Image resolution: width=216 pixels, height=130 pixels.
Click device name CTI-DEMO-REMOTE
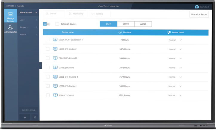[68, 58]
